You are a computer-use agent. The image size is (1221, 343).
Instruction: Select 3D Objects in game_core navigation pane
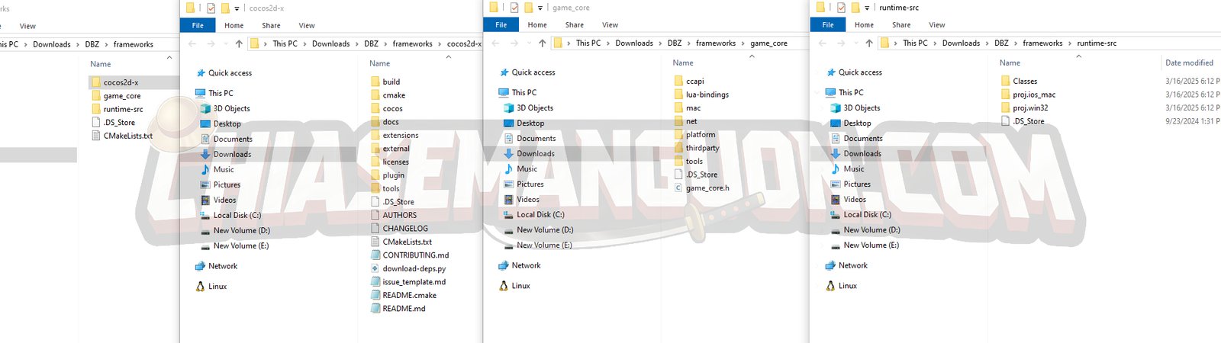coord(535,108)
